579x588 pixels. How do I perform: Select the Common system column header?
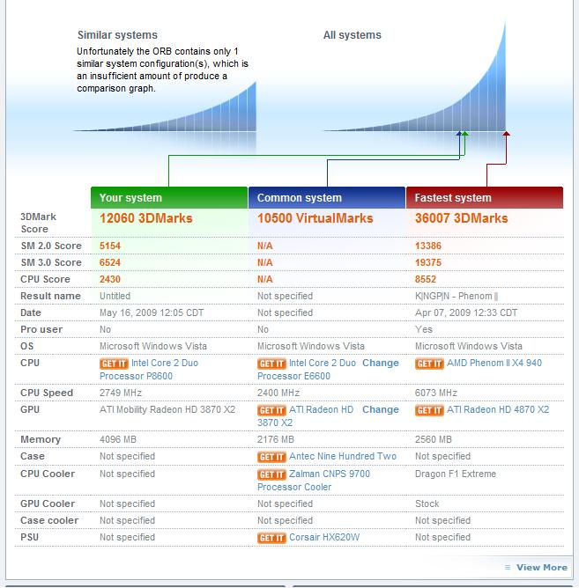(327, 198)
